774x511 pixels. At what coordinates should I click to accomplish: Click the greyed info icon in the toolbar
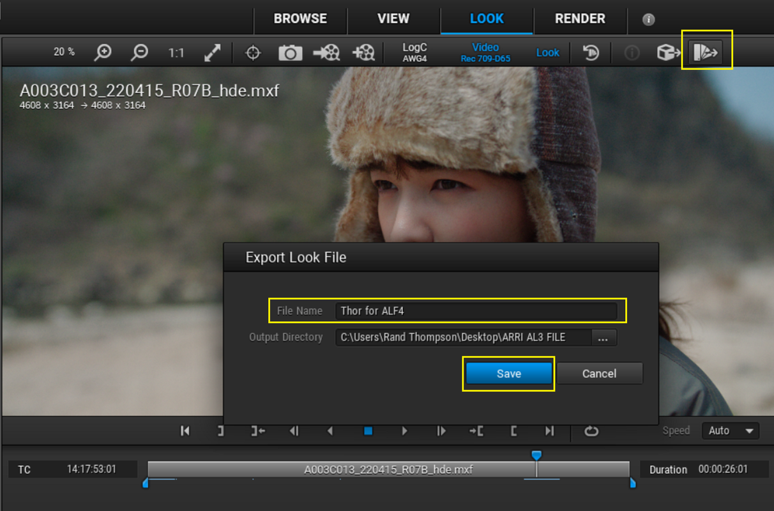click(632, 52)
